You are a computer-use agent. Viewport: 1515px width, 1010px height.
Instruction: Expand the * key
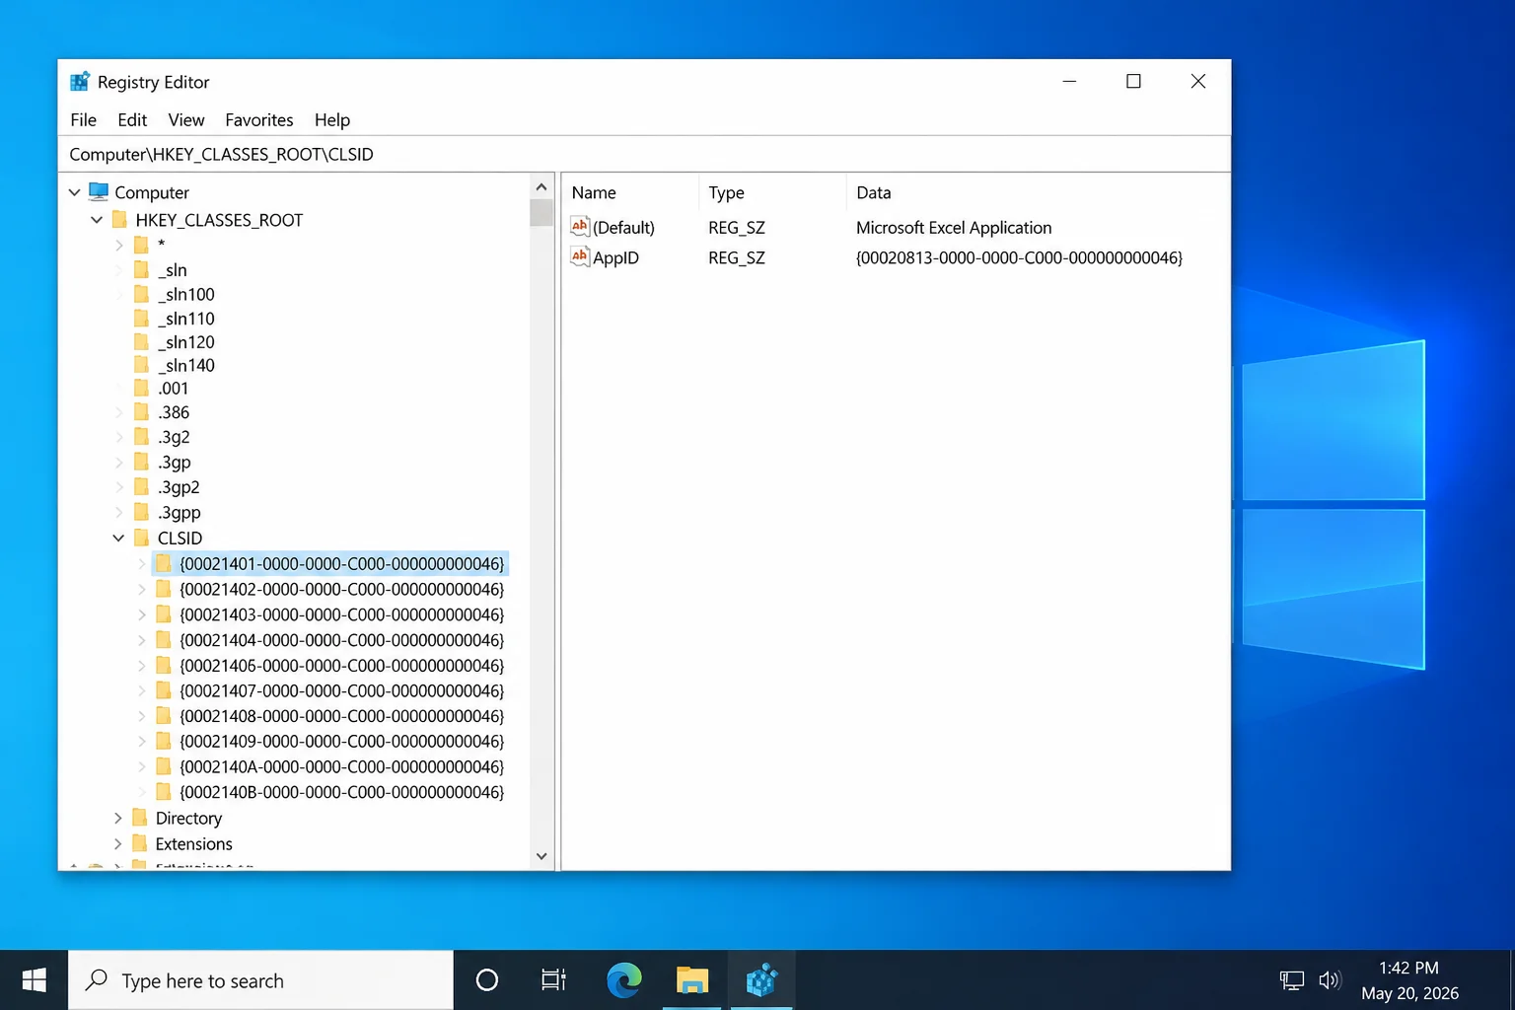[x=119, y=245]
